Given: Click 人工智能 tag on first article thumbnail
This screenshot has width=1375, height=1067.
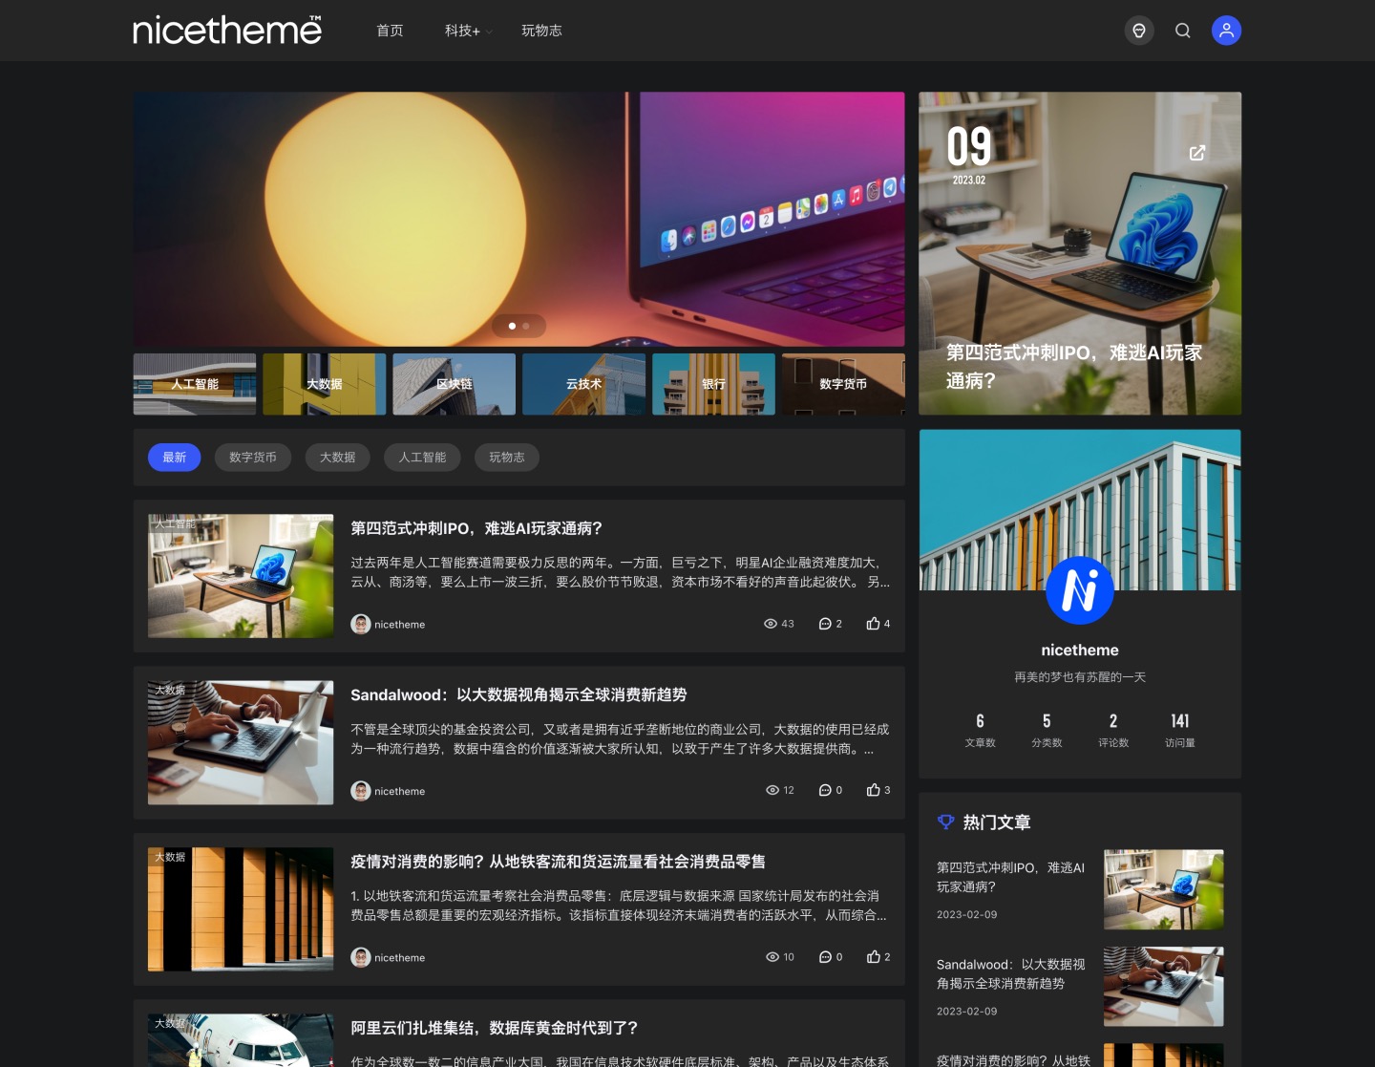Looking at the screenshot, I should (x=176, y=523).
